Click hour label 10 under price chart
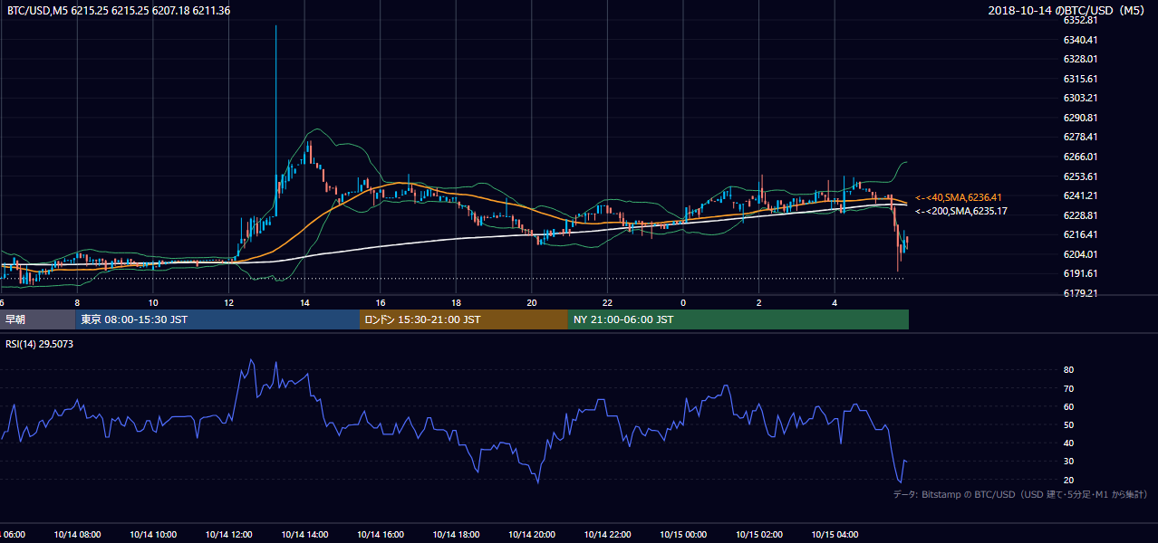 coord(153,302)
